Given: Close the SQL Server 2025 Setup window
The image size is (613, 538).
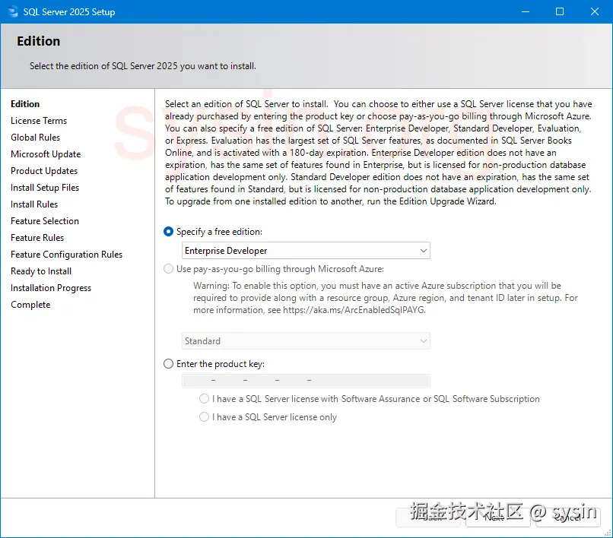Looking at the screenshot, I should point(595,11).
